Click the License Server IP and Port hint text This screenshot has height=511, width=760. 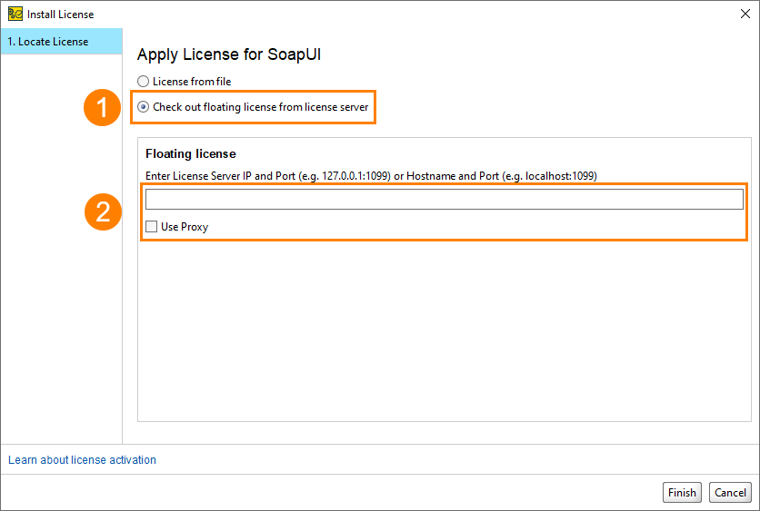371,176
